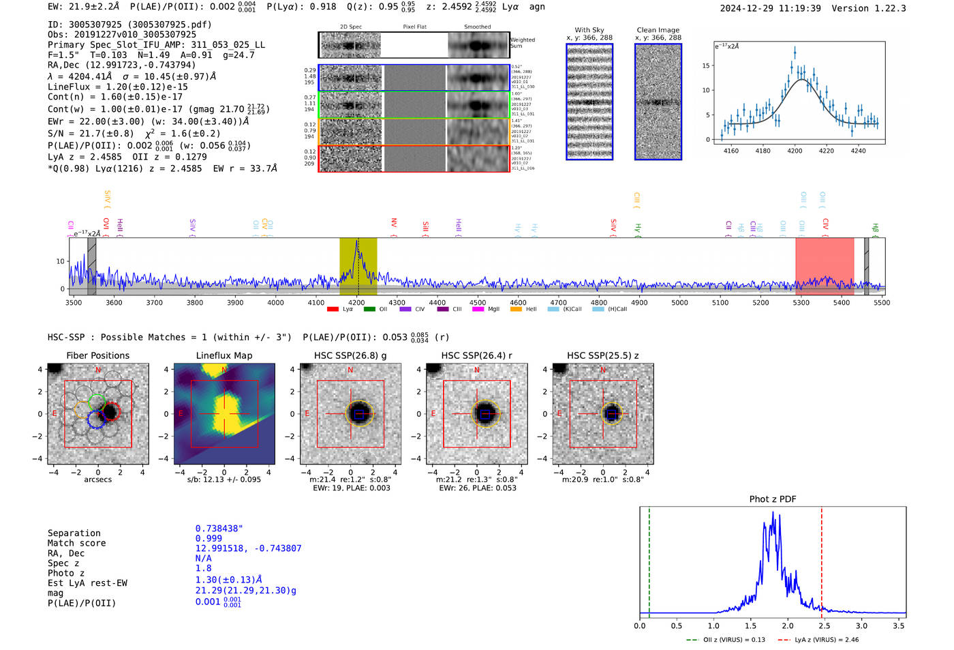Click the 'EWr: 19, PLAE: 0.003' caption
Image resolution: width=954 pixels, height=650 pixels.
pos(352,488)
